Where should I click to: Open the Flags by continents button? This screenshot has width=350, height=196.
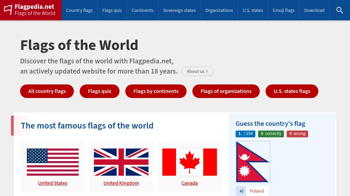[156, 91]
